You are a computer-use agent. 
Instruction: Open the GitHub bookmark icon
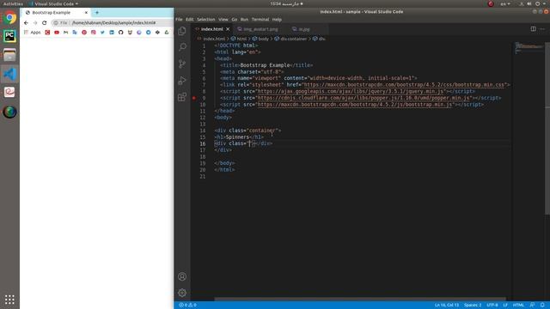tap(120, 33)
